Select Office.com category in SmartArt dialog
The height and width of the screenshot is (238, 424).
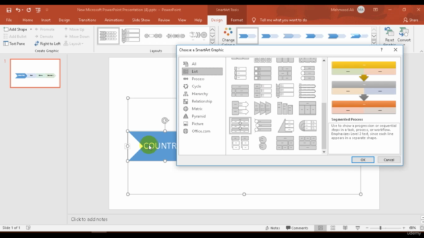[202, 131]
